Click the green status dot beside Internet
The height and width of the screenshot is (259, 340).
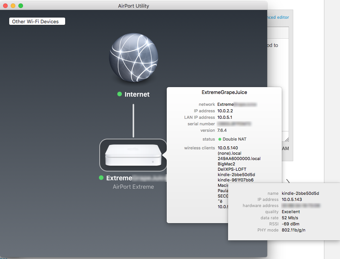tap(120, 94)
